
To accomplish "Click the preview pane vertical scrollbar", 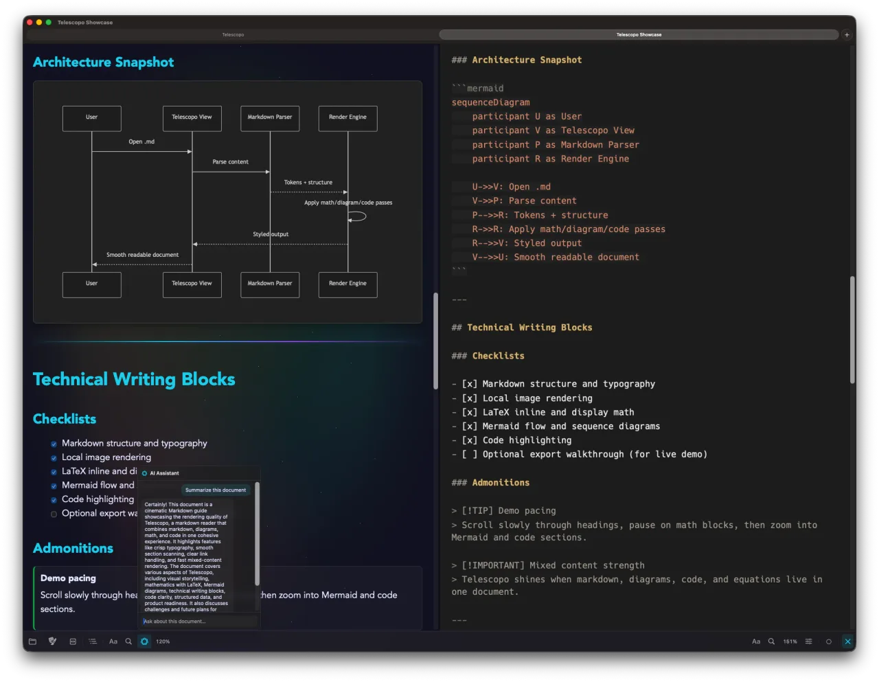I will point(435,341).
